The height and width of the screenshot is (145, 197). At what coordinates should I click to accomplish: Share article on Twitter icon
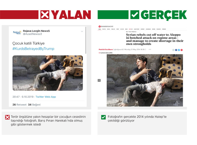point(179,50)
